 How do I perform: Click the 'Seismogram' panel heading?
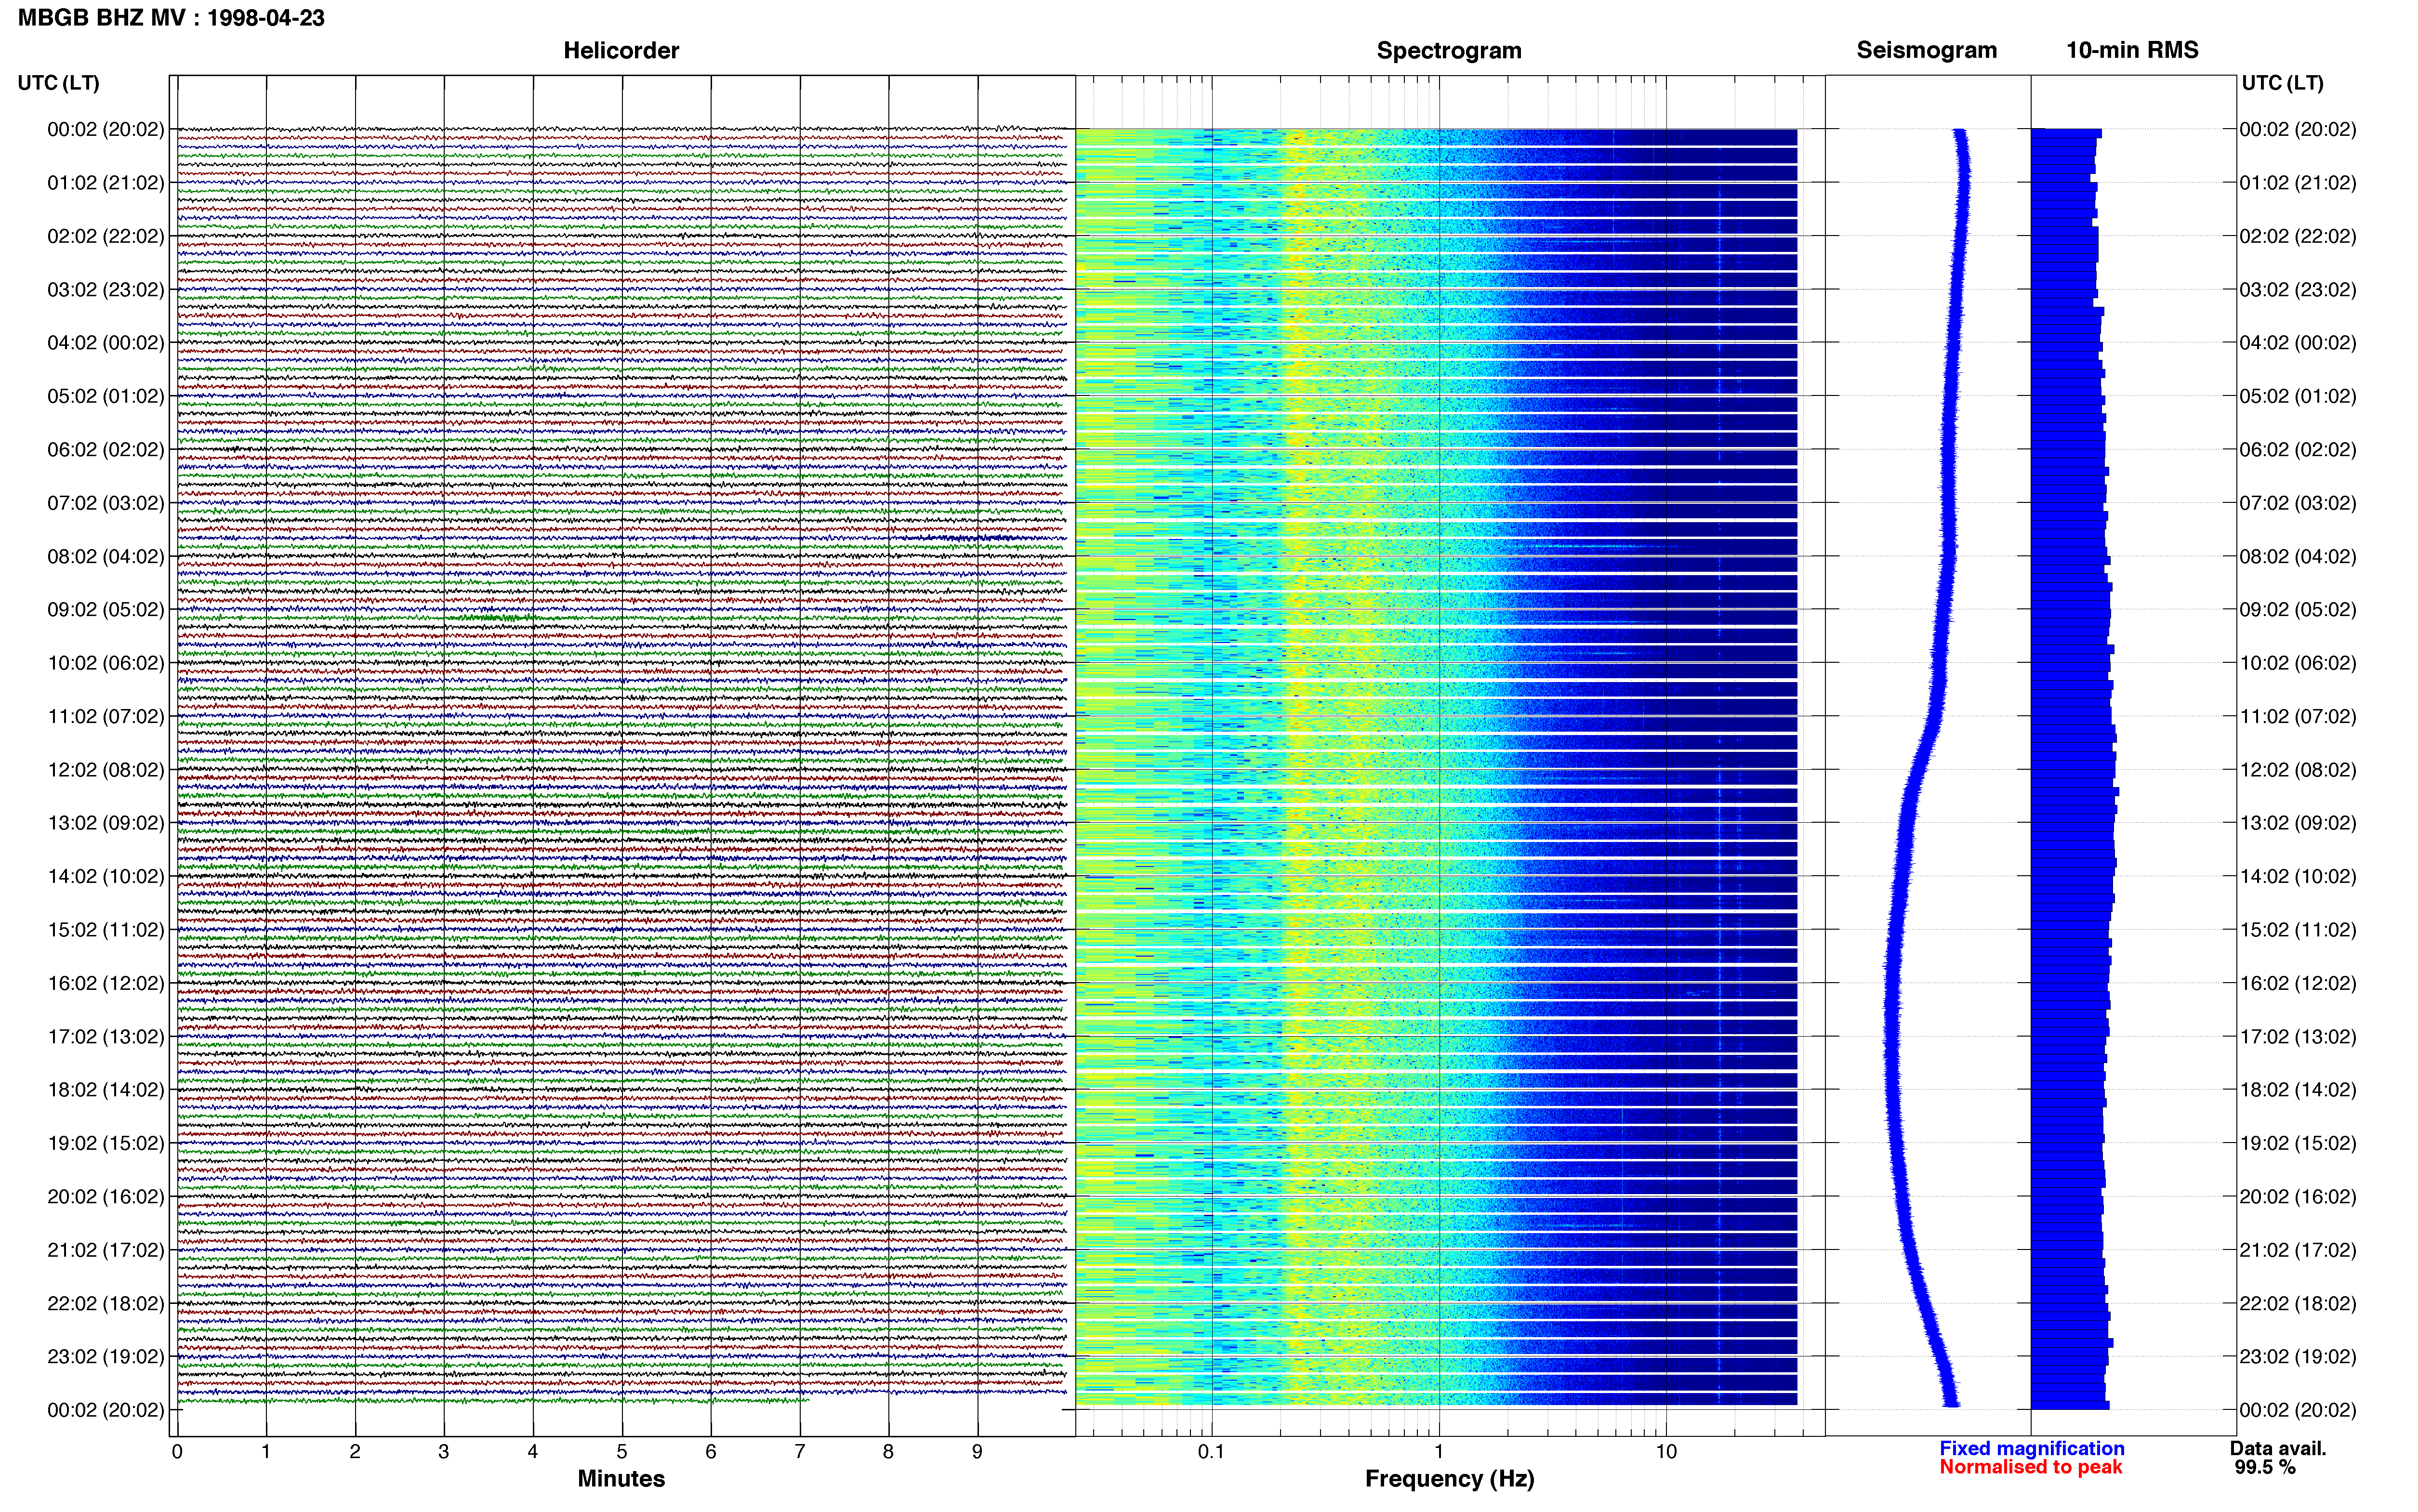click(1926, 51)
